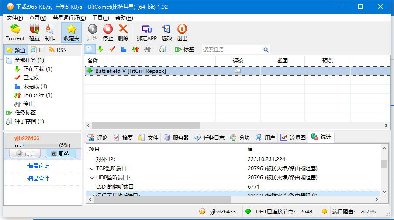Open 选项 options

click(x=166, y=33)
